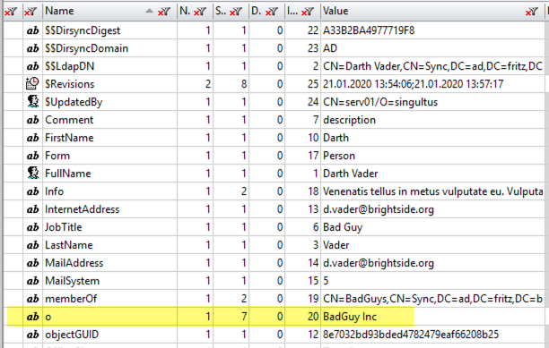The width and height of the screenshot is (549, 348).
Task: Click the text type icon for $$DirsyncDomain
Action: click(x=32, y=48)
